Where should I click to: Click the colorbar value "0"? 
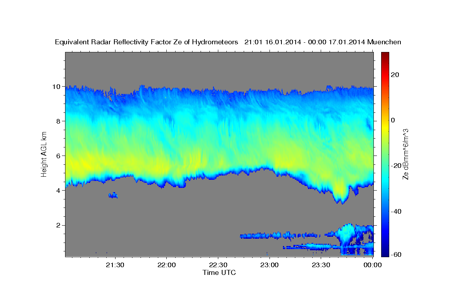point(393,120)
